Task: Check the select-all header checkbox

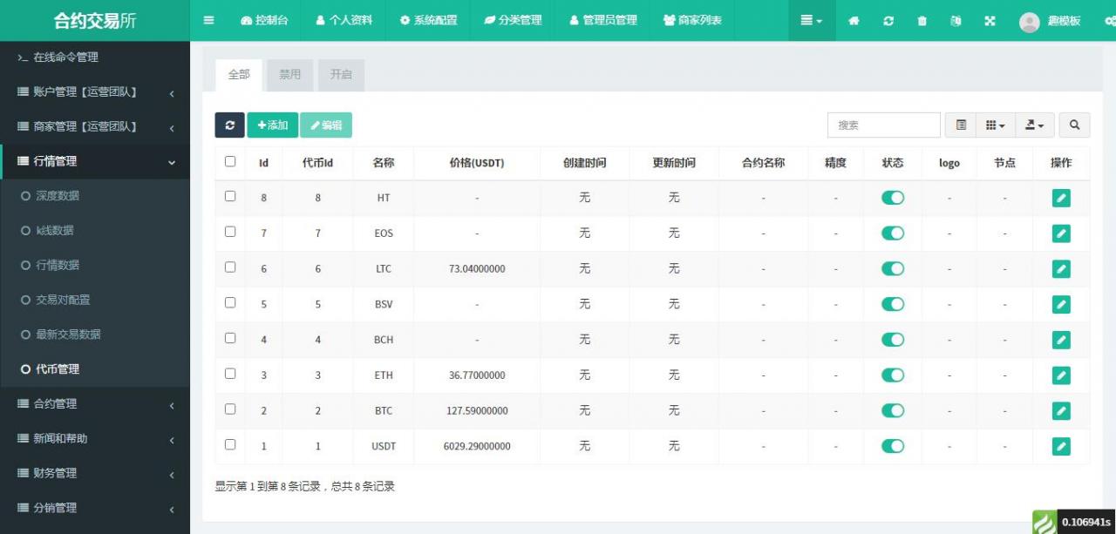Action: tap(230, 161)
